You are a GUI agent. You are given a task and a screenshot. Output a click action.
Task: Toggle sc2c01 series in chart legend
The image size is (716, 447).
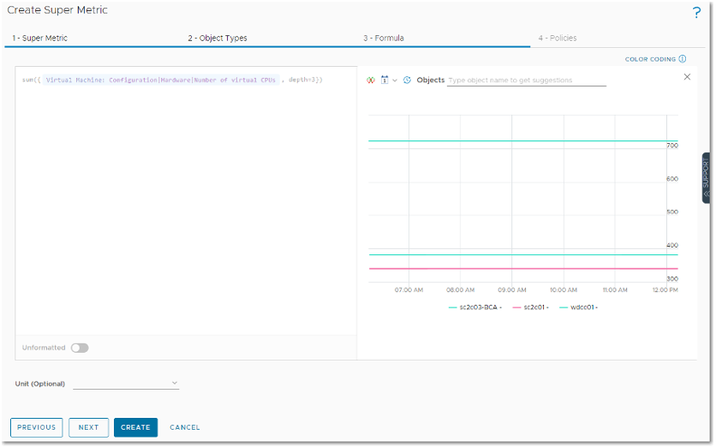[x=530, y=307]
